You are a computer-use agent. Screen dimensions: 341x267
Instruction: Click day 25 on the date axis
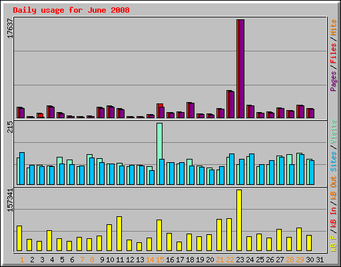(260, 260)
